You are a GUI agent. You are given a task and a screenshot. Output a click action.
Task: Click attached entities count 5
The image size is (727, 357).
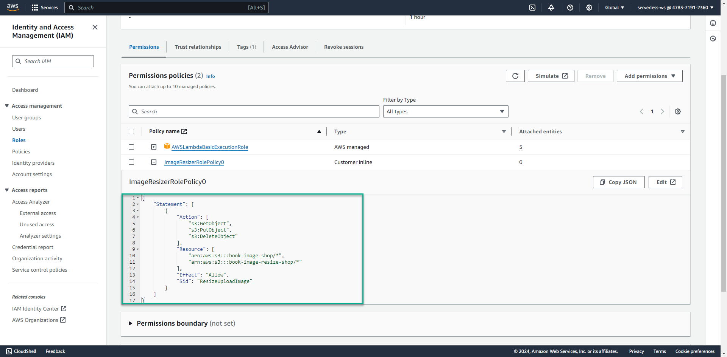pos(521,147)
